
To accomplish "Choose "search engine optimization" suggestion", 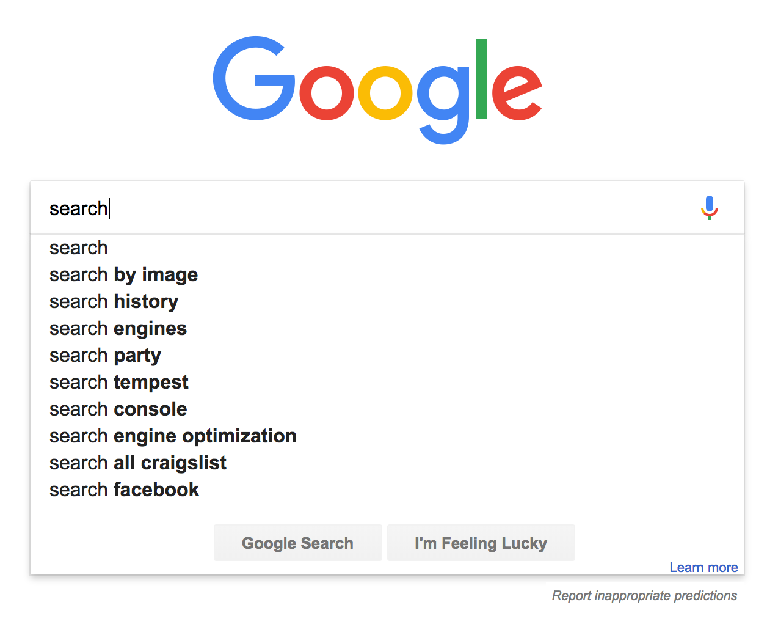I will tap(173, 436).
